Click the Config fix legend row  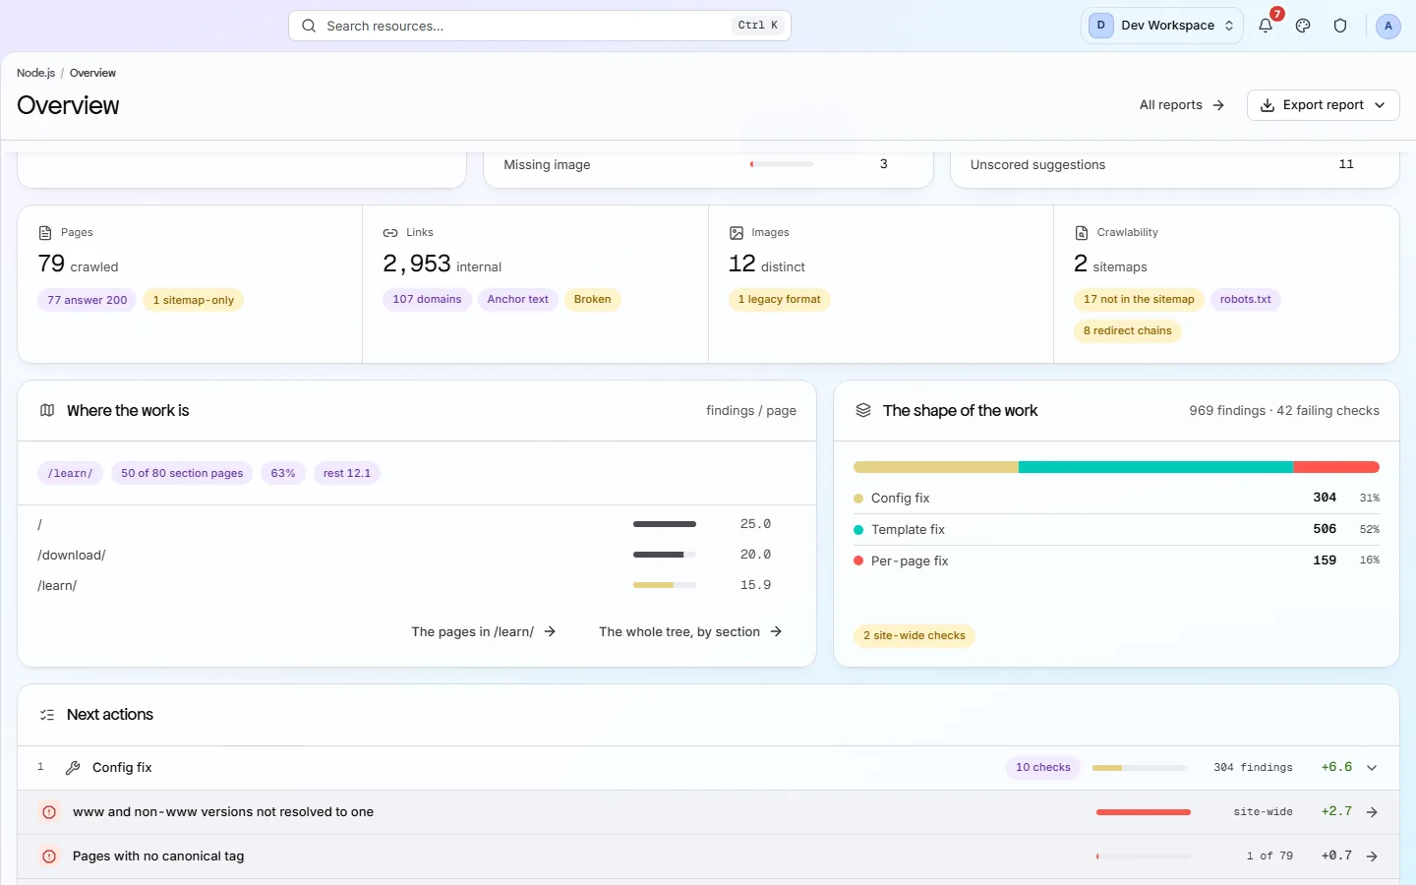click(x=1116, y=499)
